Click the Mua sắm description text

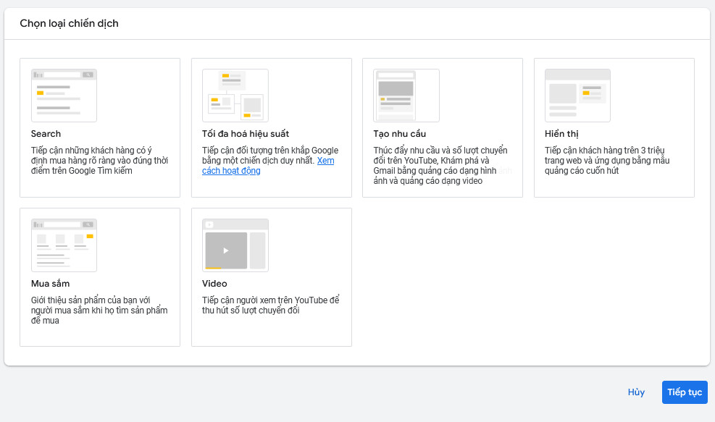(99, 311)
